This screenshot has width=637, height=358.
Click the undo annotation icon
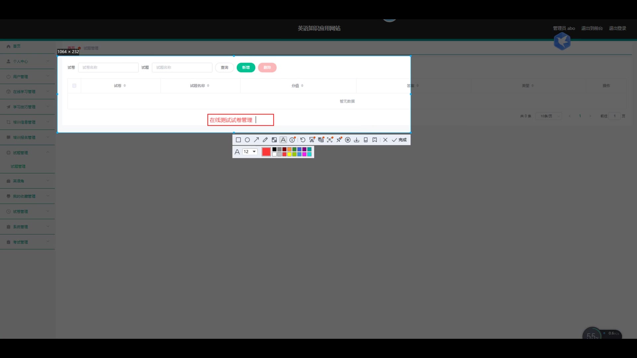pyautogui.click(x=303, y=140)
